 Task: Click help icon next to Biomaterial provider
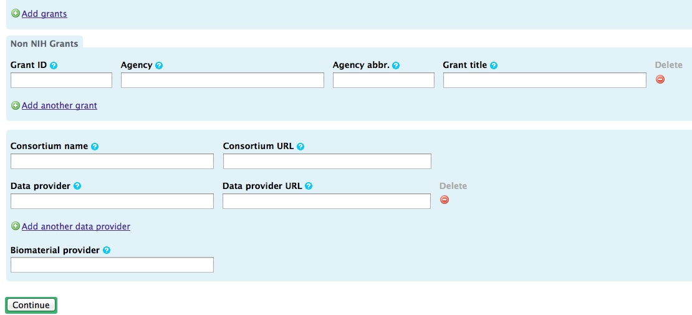(107, 250)
